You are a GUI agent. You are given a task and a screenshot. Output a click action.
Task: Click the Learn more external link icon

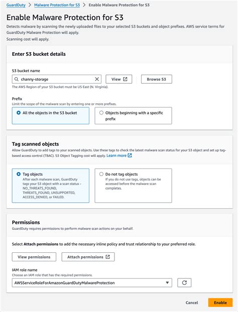click(x=130, y=155)
